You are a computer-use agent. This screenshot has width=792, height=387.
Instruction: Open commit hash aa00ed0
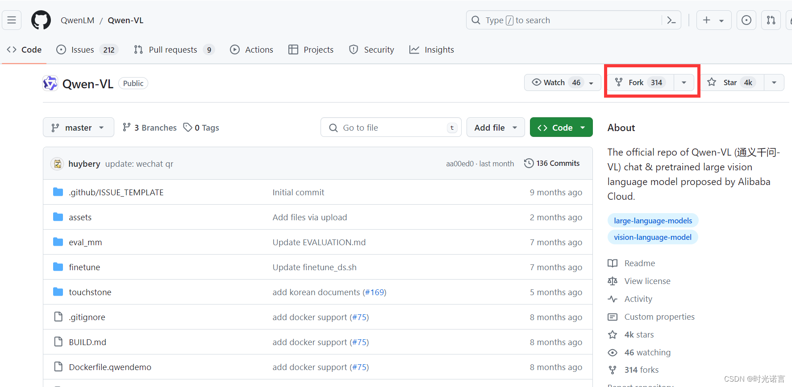(x=460, y=164)
